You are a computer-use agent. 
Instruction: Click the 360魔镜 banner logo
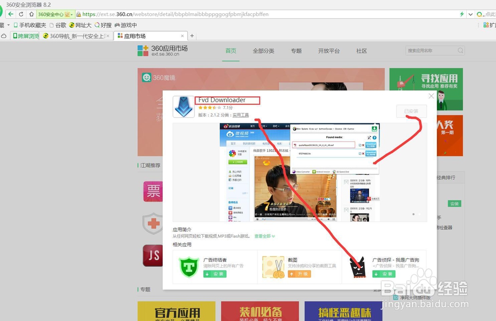159,77
